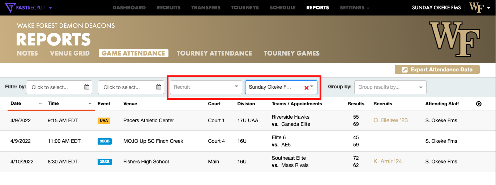496x185 pixels.
Task: Click the second date filter field
Action: (131, 87)
